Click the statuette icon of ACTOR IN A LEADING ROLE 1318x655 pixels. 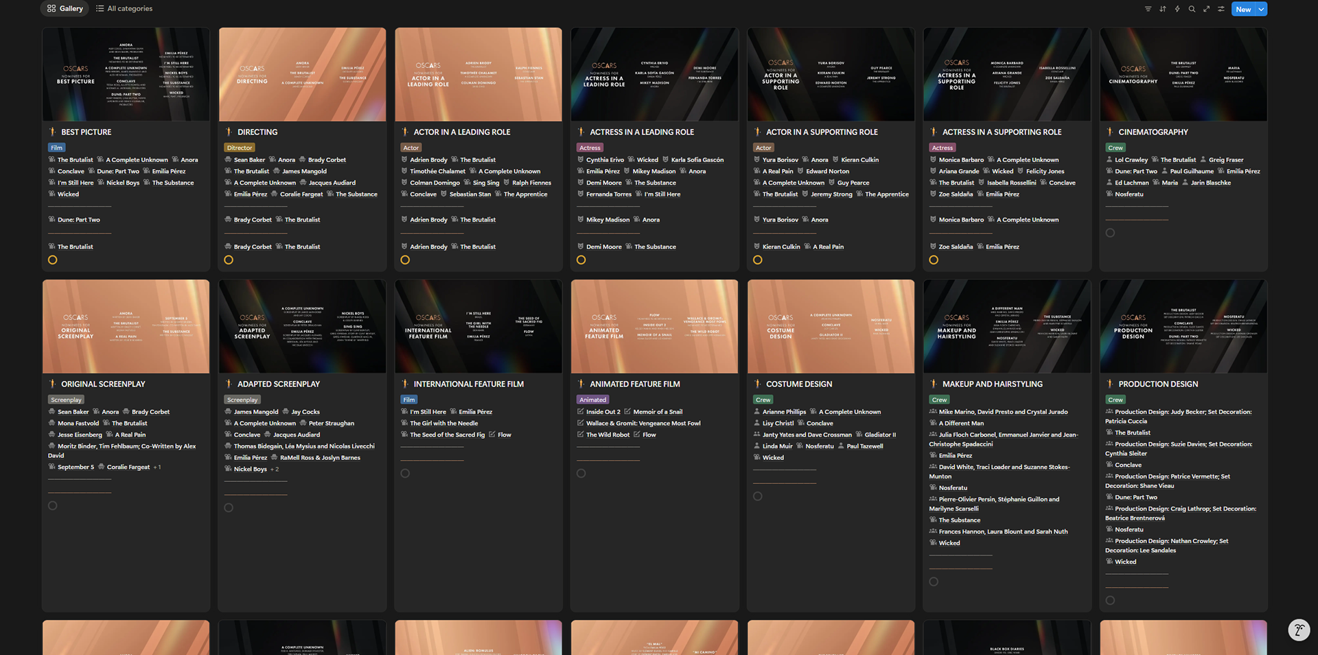405,132
